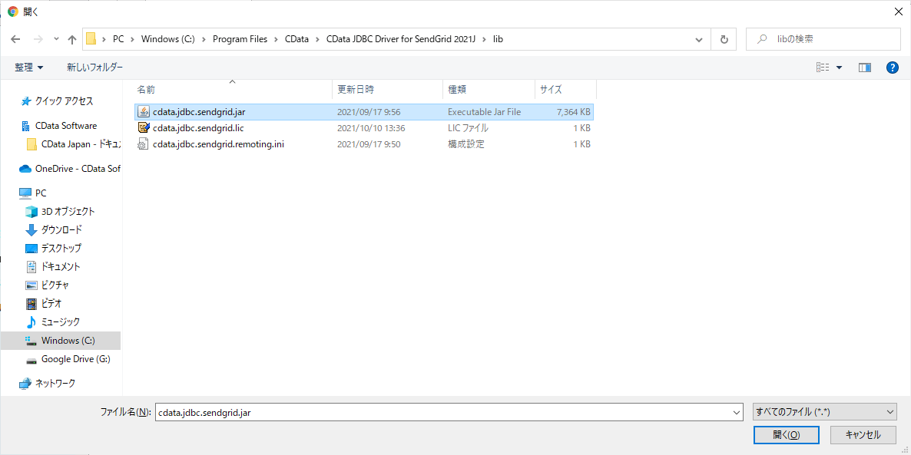The width and height of the screenshot is (911, 455).
Task: Click the 2021/09/17 9:50 date cell
Action: [369, 144]
